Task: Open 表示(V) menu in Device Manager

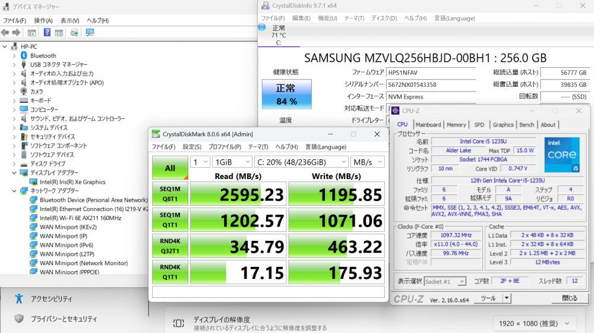Action: 70,20
